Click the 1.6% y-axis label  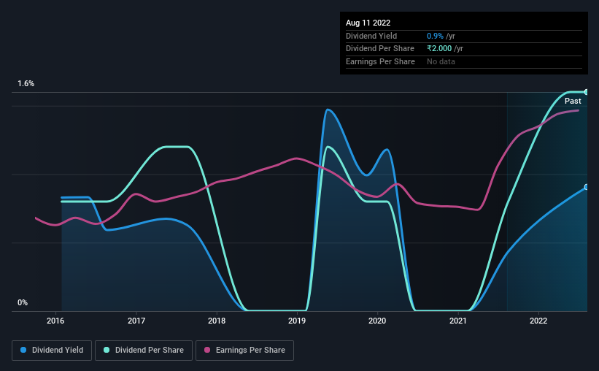click(x=26, y=83)
